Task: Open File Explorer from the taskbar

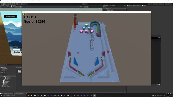Action: pyautogui.click(x=32, y=96)
